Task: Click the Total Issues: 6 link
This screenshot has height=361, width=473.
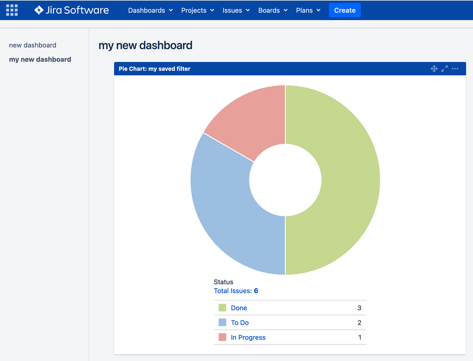Action: point(236,291)
